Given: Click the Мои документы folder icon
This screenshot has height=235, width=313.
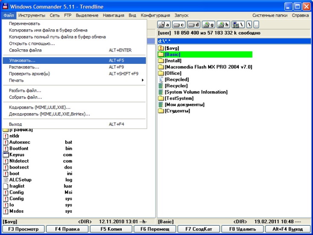Looking at the screenshot, I should [161, 104].
